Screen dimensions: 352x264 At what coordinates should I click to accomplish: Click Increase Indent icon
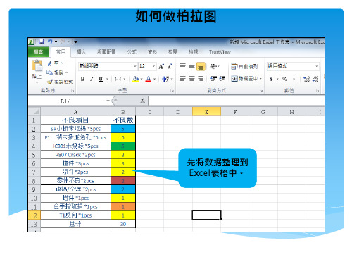(x=222, y=79)
